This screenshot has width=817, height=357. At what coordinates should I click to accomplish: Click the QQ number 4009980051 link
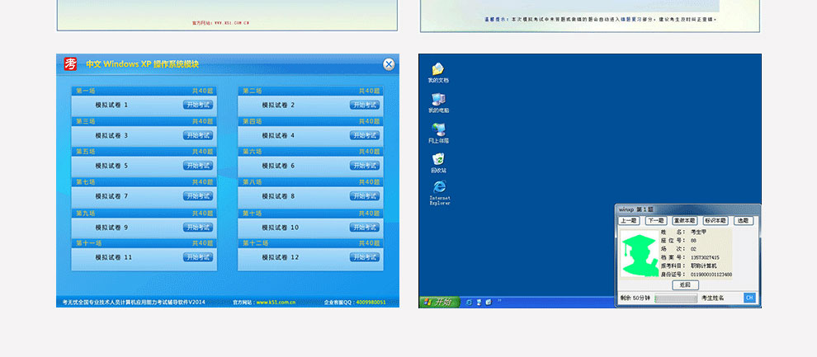click(x=371, y=302)
